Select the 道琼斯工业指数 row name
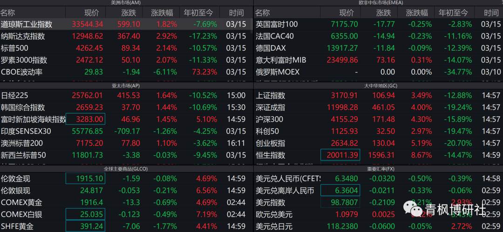 [27, 24]
